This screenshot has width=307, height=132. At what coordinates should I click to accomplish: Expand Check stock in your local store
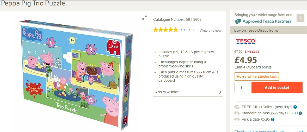pos(301,131)
